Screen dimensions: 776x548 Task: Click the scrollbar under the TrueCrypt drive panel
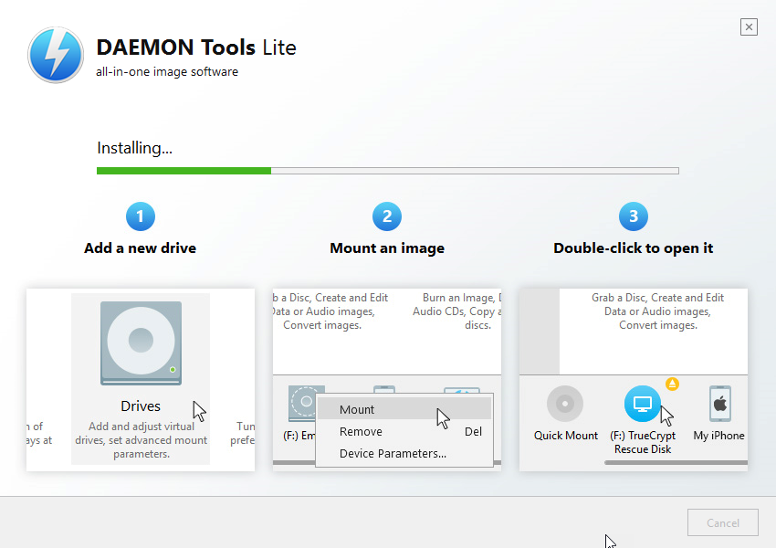click(676, 463)
